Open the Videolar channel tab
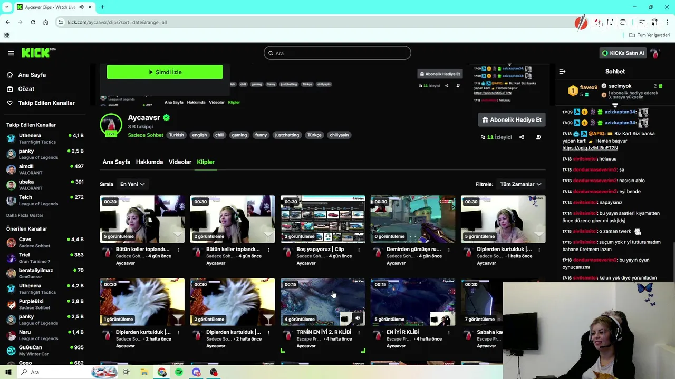 point(180,162)
